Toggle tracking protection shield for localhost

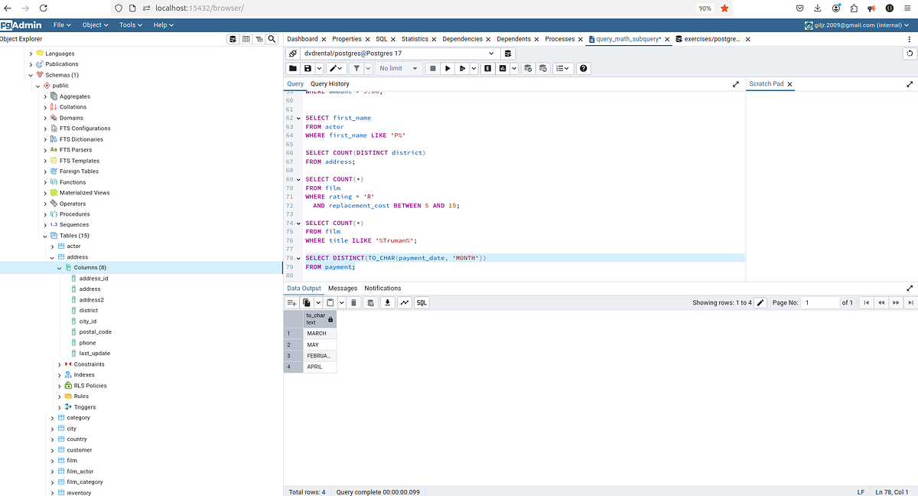pos(118,8)
